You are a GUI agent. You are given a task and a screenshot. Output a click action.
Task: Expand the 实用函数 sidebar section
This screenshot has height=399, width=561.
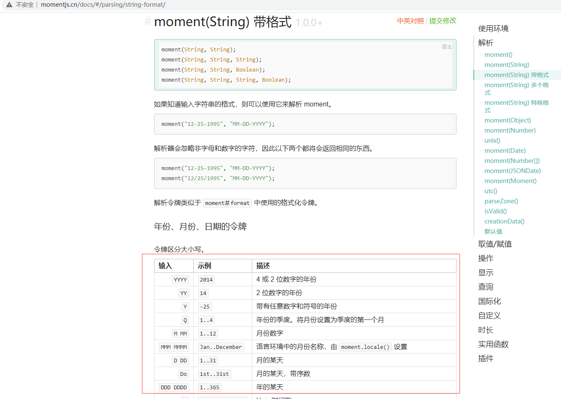click(x=493, y=344)
